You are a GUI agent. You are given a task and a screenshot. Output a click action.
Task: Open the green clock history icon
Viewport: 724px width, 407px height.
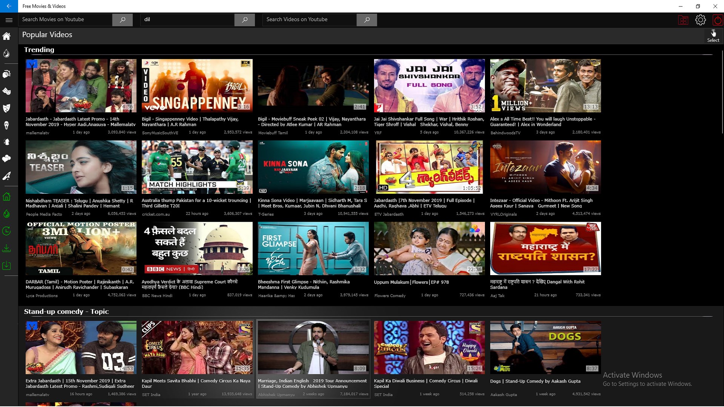coord(6,231)
